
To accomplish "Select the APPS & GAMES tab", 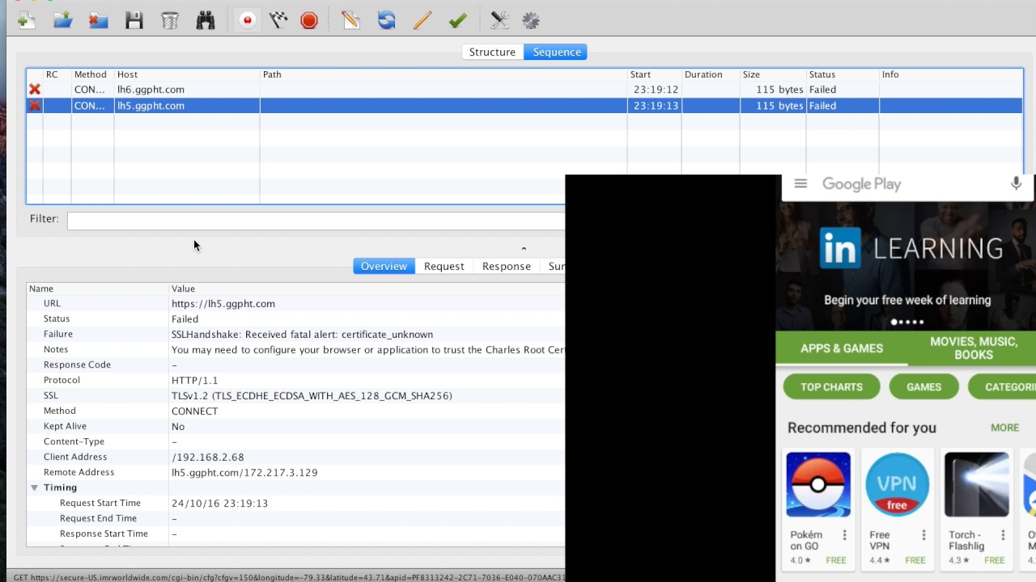I will pos(842,348).
